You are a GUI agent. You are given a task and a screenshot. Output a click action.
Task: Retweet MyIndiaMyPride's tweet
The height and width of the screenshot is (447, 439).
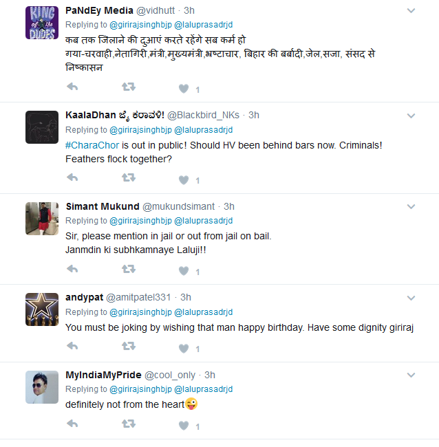[128, 424]
